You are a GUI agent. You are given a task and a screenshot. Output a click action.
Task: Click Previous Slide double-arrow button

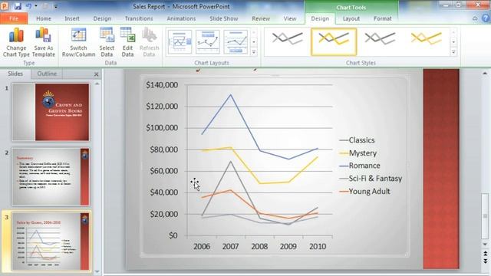485,254
